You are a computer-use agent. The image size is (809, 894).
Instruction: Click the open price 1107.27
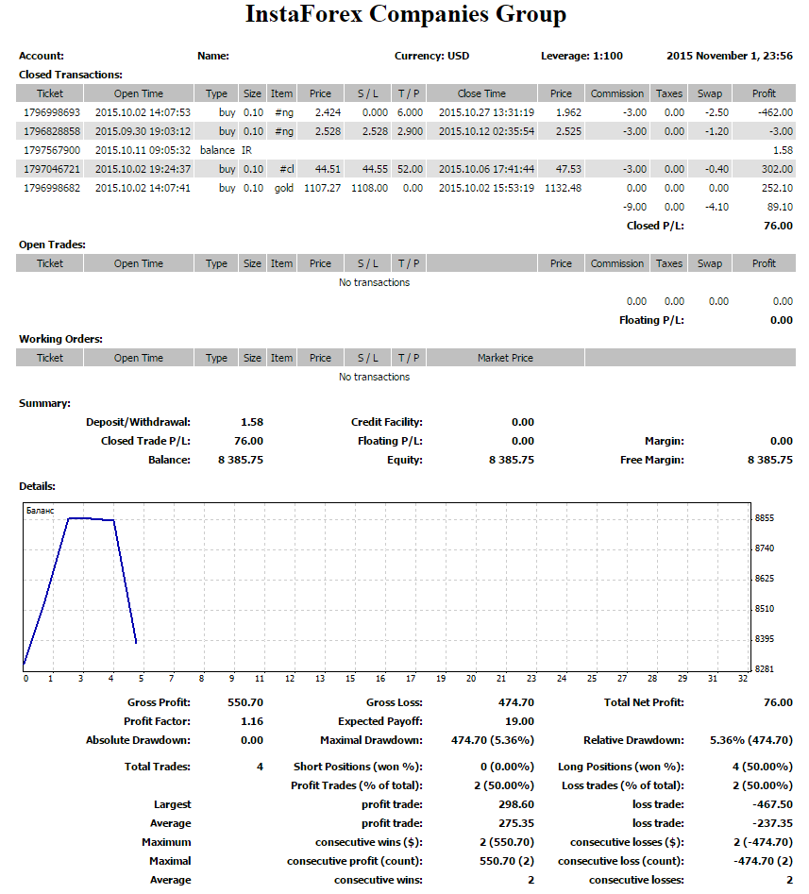tap(322, 188)
